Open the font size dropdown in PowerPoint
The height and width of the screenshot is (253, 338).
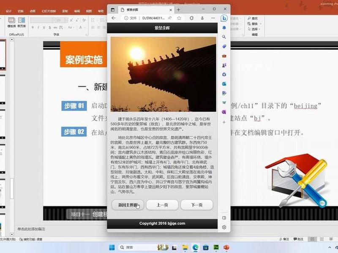[66, 20]
